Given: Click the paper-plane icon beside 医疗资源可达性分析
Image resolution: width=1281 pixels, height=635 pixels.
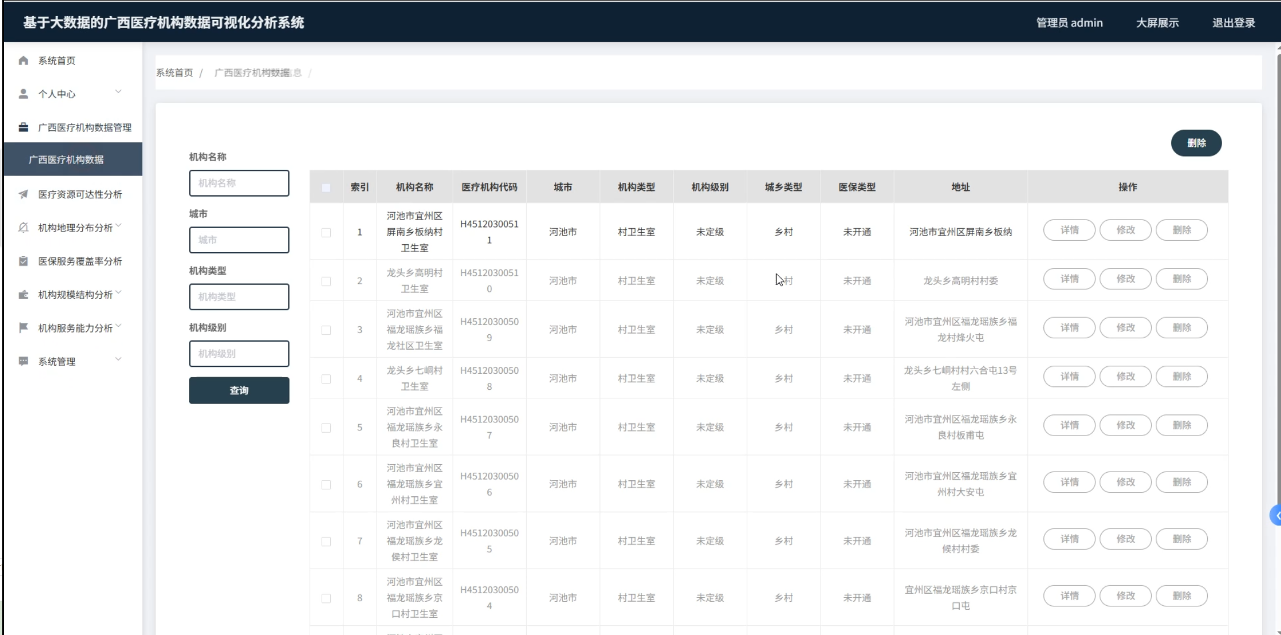Looking at the screenshot, I should 23,194.
